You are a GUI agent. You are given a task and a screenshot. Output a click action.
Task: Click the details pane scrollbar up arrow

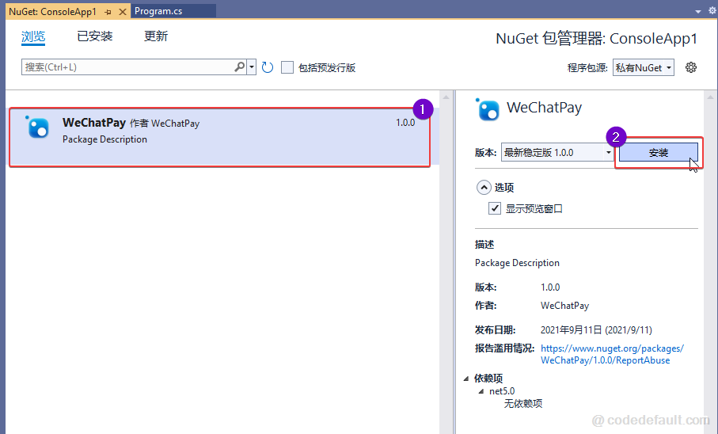710,97
